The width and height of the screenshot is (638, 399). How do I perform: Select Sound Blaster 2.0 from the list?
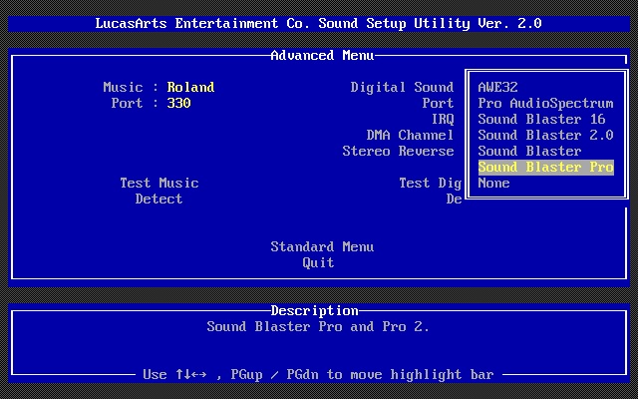coord(543,135)
